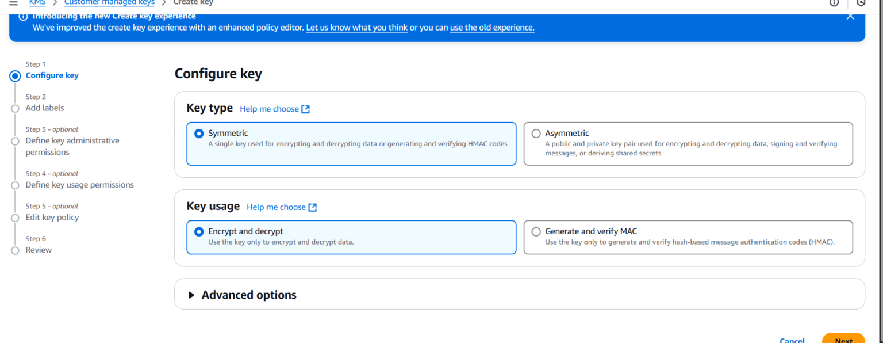Image resolution: width=883 pixels, height=343 pixels.
Task: Click the Next button
Action: coord(843,340)
